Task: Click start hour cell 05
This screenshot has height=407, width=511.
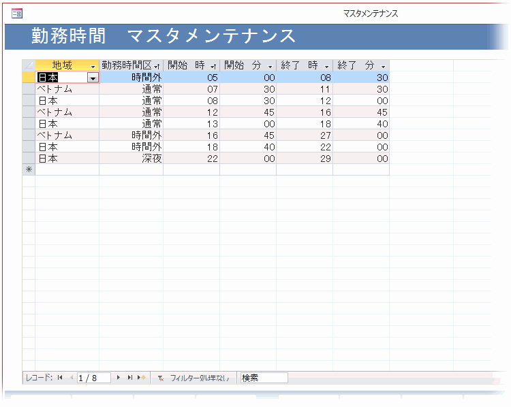Action: click(191, 78)
